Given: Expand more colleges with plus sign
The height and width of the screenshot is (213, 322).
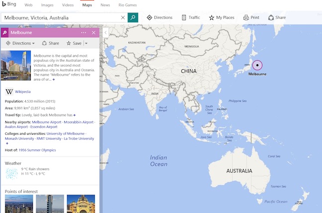Looking at the screenshot, I should pos(7,143).
